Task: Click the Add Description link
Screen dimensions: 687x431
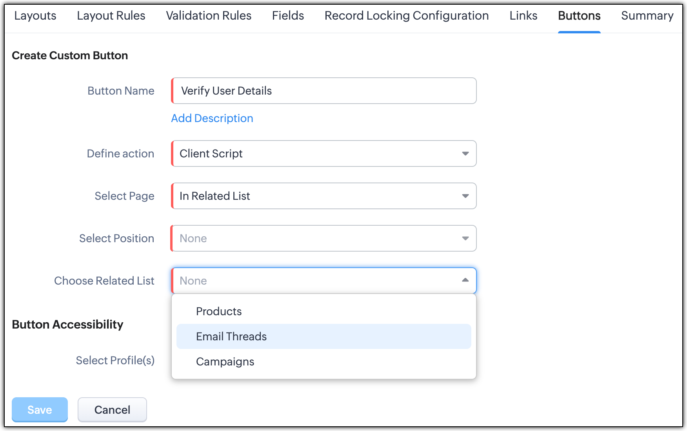Action: (x=212, y=118)
